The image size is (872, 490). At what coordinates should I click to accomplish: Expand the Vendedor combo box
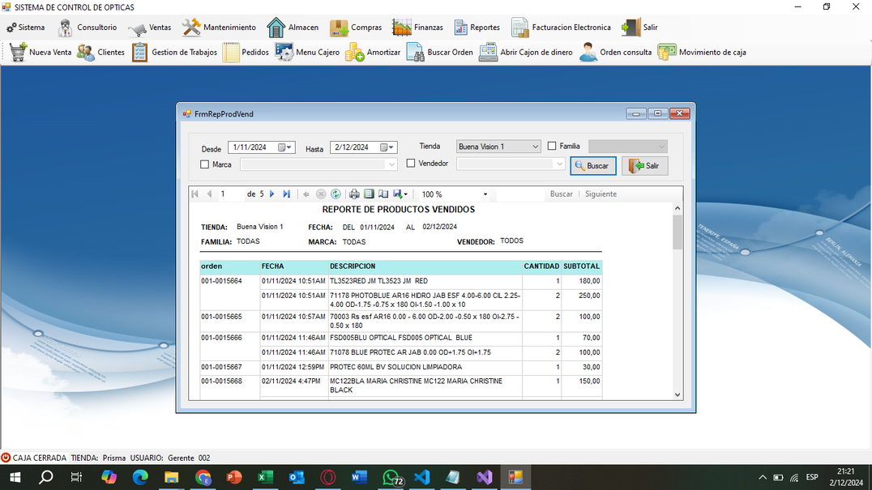pyautogui.click(x=559, y=164)
